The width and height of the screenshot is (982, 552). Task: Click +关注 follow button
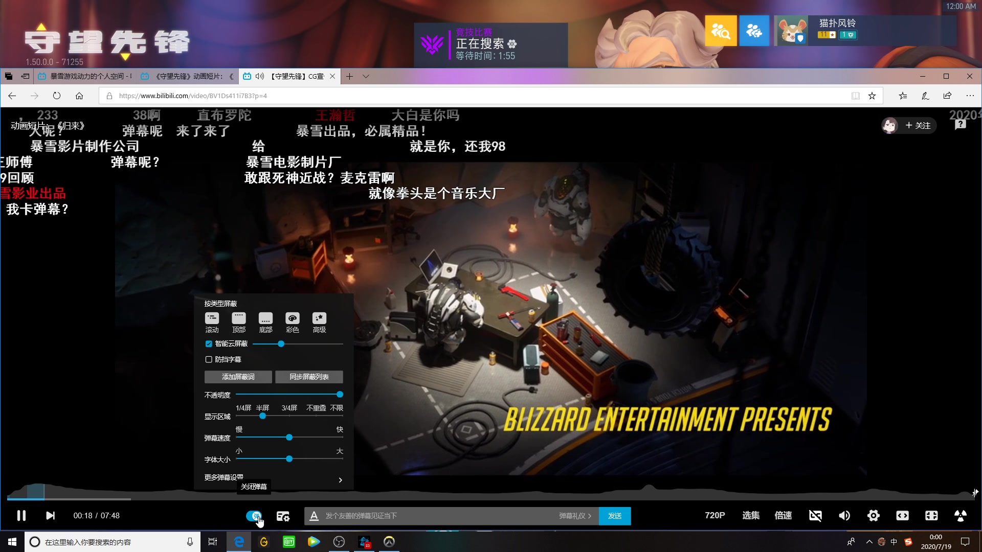[918, 126]
